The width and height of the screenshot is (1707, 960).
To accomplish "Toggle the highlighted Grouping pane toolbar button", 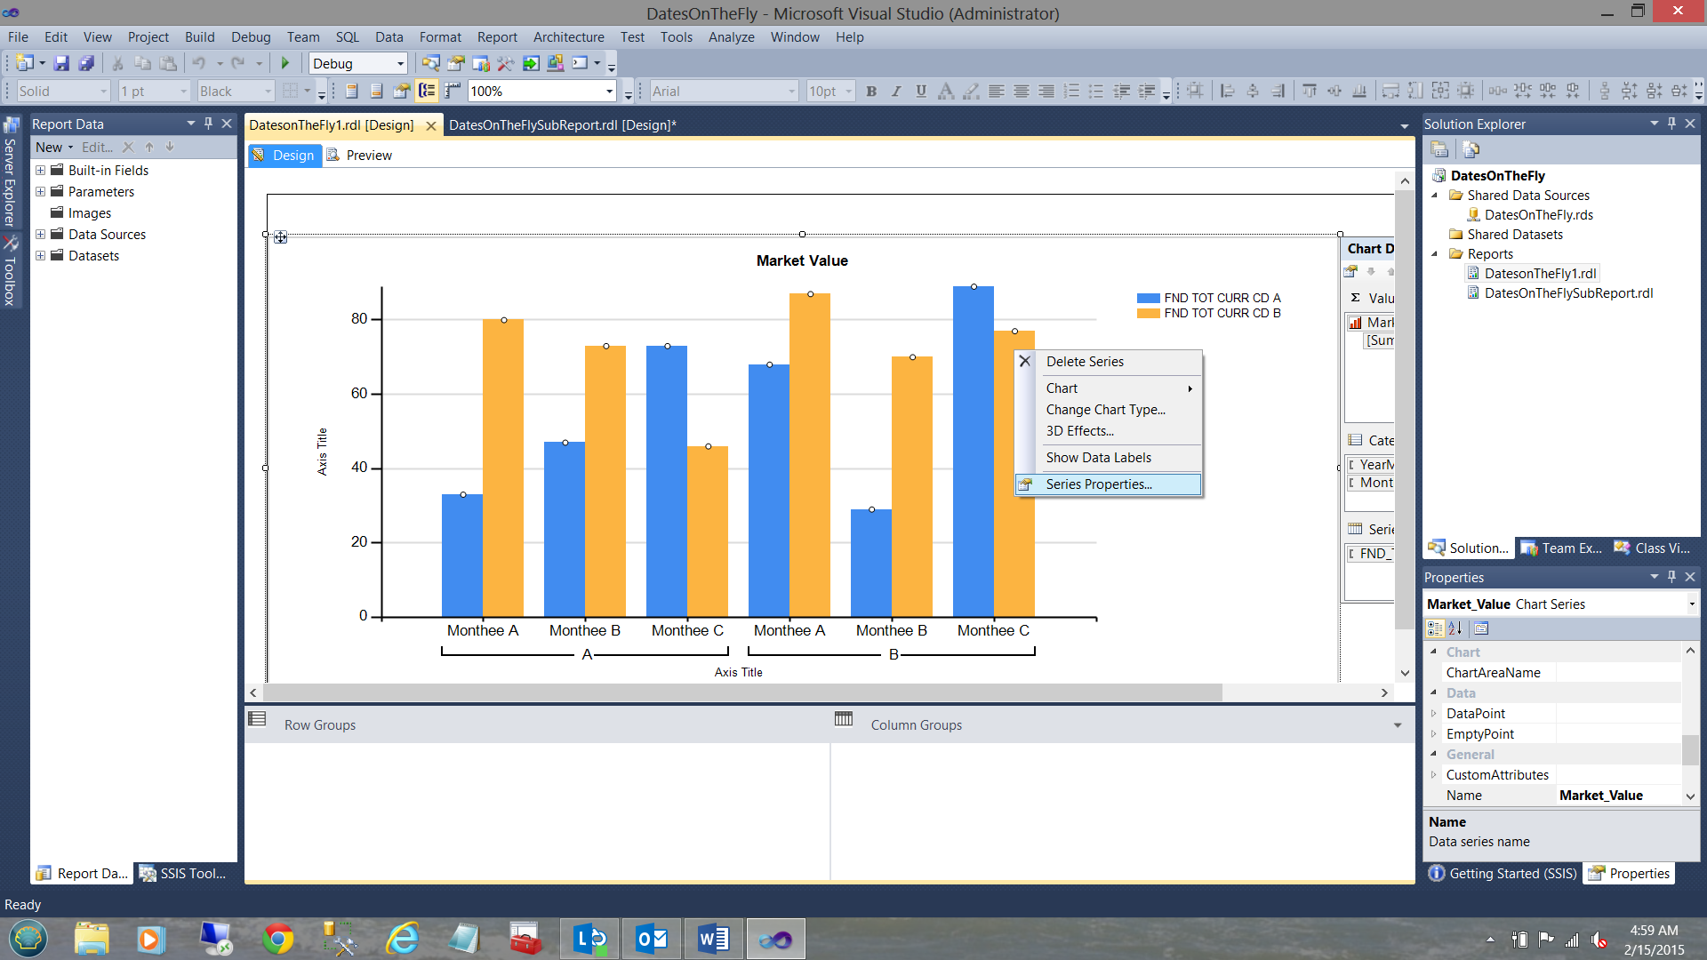I will click(x=428, y=91).
